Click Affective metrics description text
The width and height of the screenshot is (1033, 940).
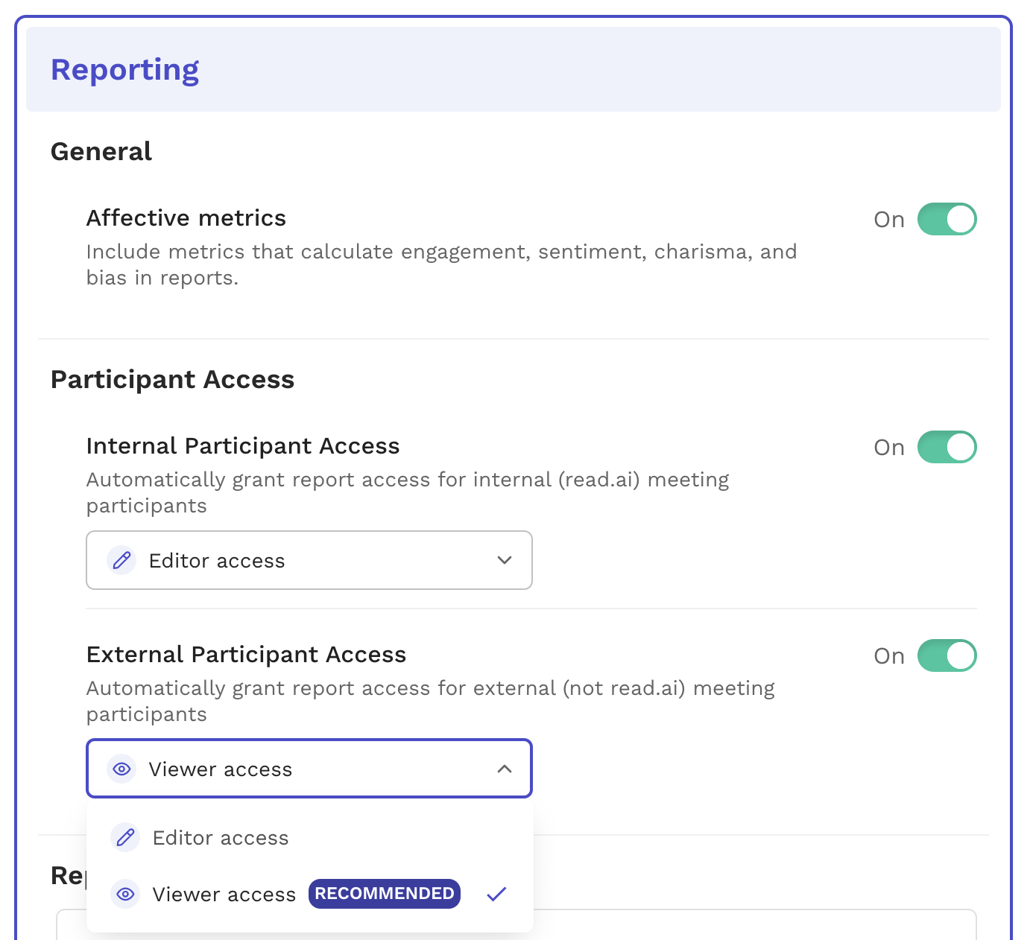[441, 264]
